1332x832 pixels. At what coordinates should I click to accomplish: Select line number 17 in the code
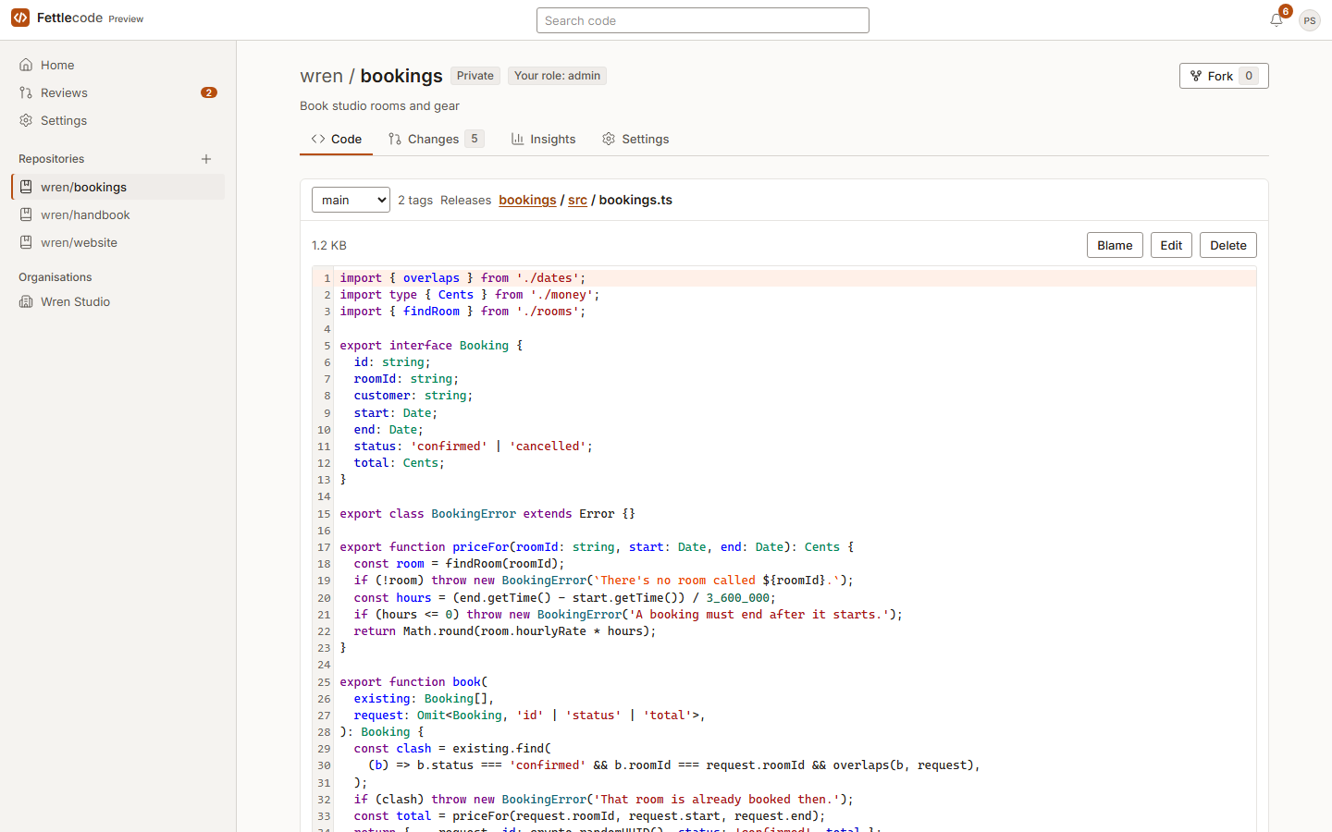tap(324, 547)
